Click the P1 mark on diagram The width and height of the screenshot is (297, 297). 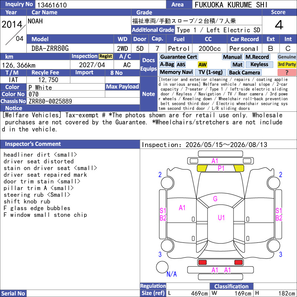pos(221,168)
